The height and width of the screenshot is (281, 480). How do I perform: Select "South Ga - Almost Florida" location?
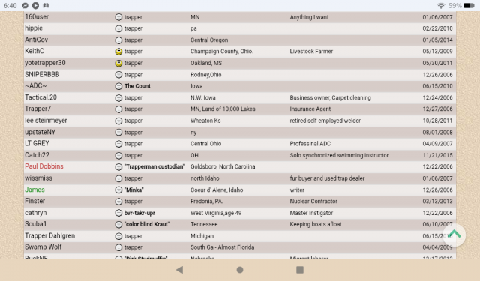222,247
